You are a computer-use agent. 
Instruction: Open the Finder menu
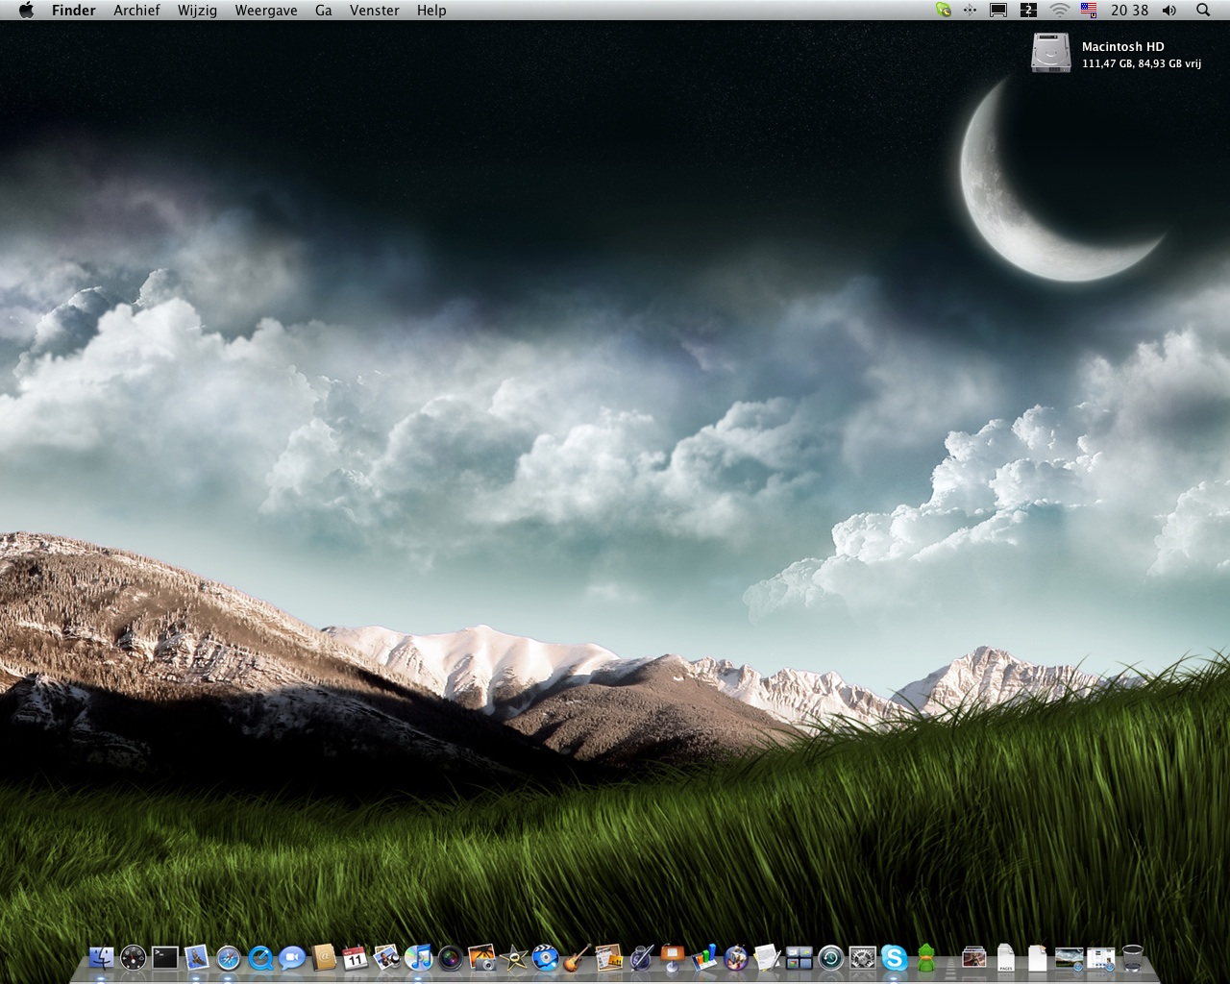(x=74, y=10)
